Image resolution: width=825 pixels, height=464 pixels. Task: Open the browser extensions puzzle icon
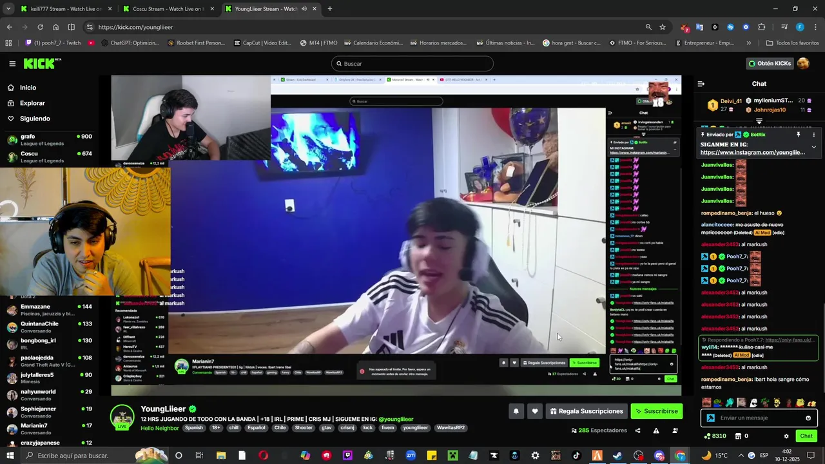click(761, 27)
